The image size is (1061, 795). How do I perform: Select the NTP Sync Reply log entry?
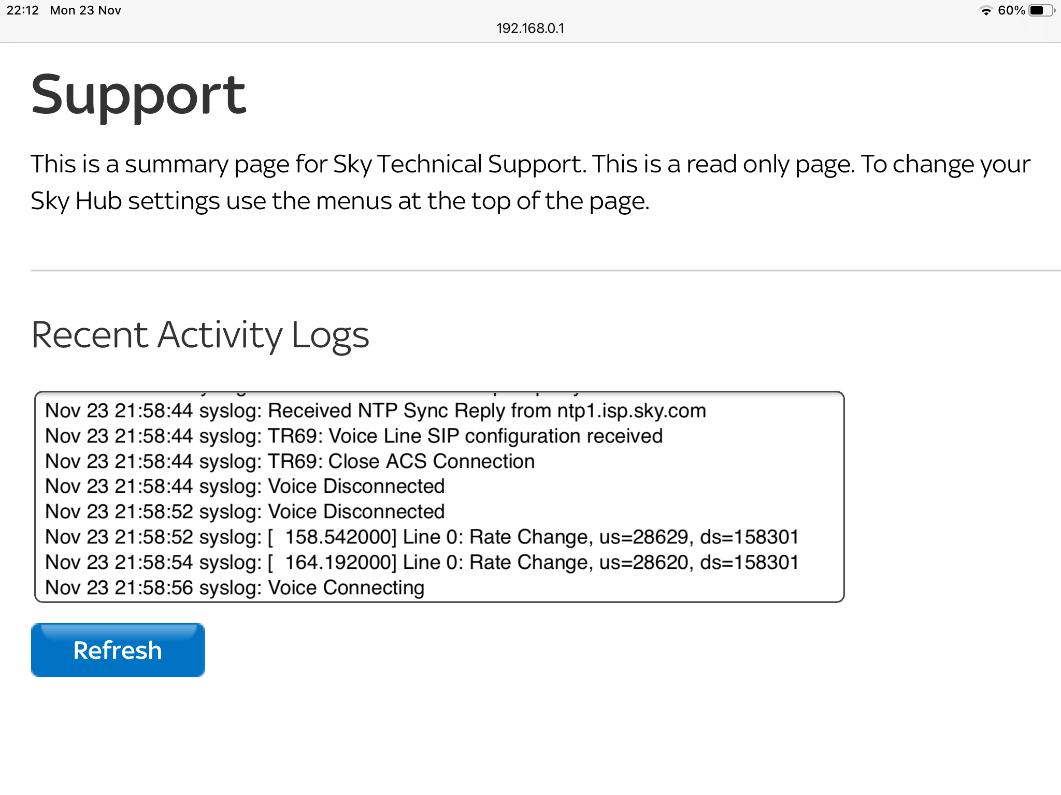pos(376,410)
